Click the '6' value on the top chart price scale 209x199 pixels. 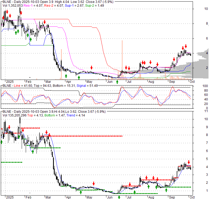pyautogui.click(x=207, y=38)
